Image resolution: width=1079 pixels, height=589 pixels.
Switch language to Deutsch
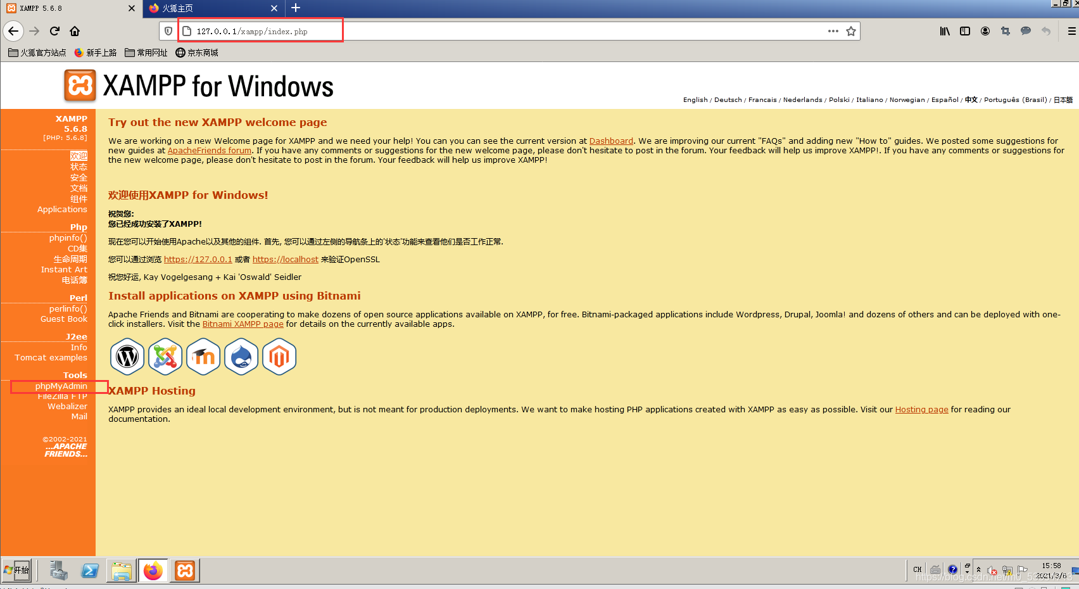click(x=728, y=100)
